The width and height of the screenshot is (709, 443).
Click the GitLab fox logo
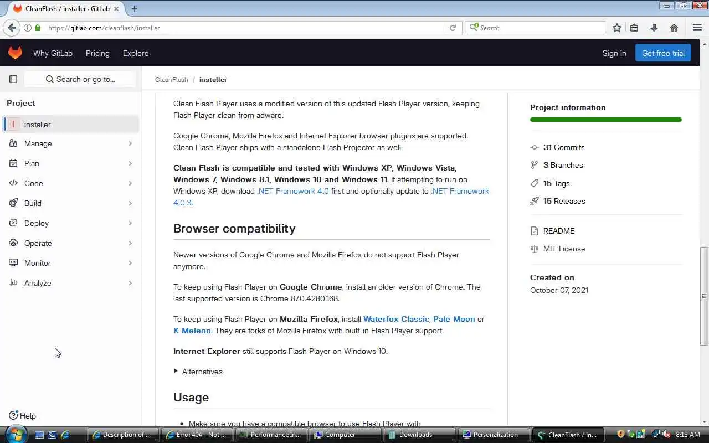pos(15,53)
